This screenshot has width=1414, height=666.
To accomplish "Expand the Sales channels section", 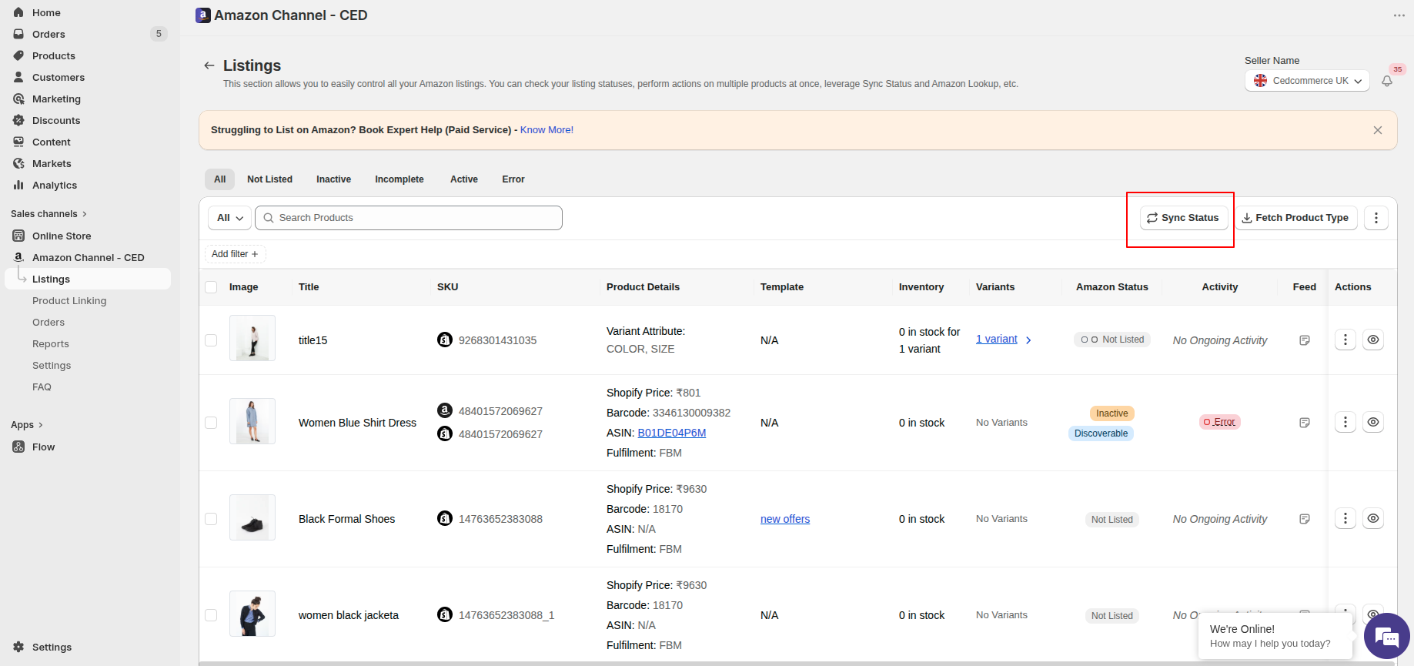I will coord(48,214).
